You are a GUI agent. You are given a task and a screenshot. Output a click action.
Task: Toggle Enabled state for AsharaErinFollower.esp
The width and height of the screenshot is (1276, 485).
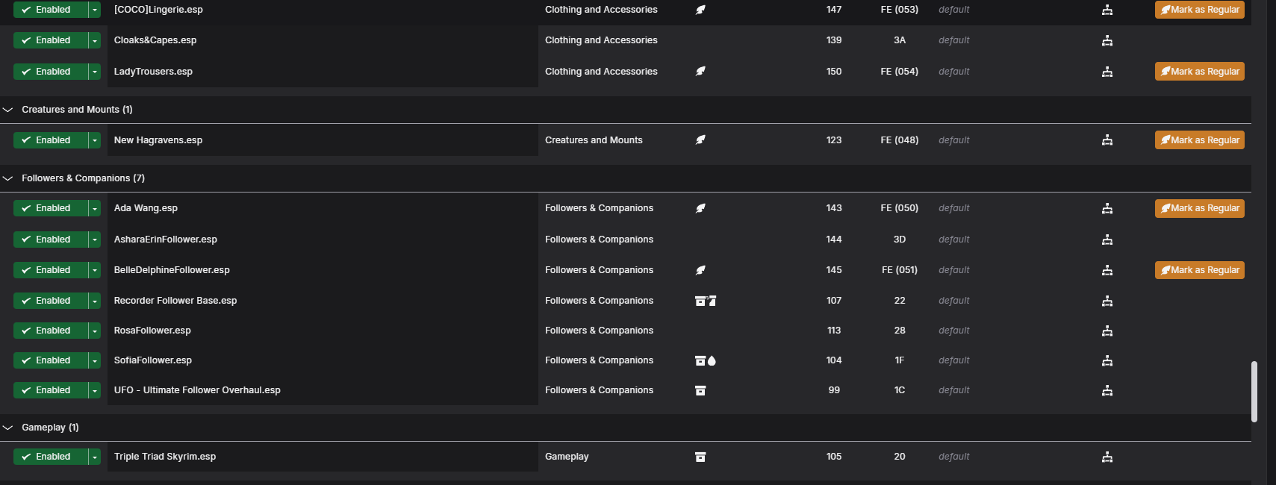51,240
